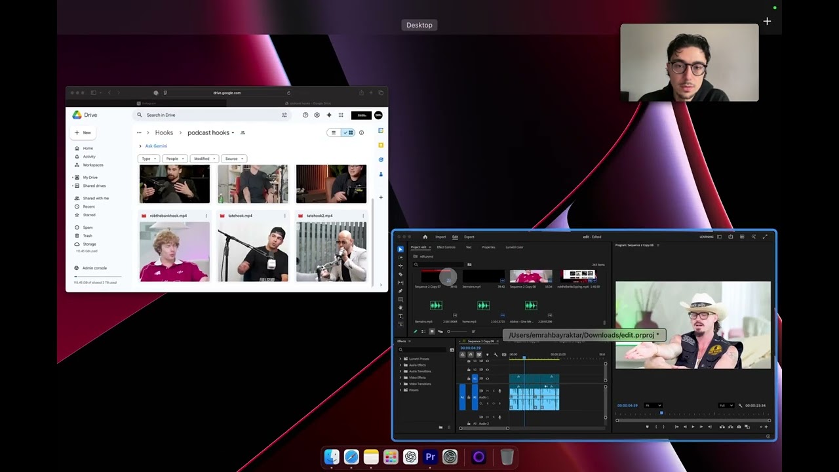Select the Ripple Edit tool

pyautogui.click(x=400, y=266)
